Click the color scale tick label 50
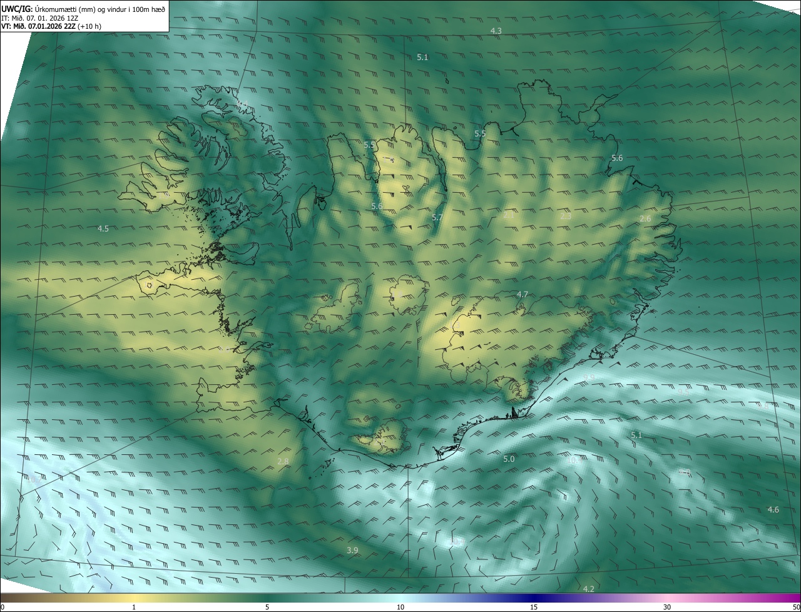Image resolution: width=801 pixels, height=612 pixels. click(796, 607)
